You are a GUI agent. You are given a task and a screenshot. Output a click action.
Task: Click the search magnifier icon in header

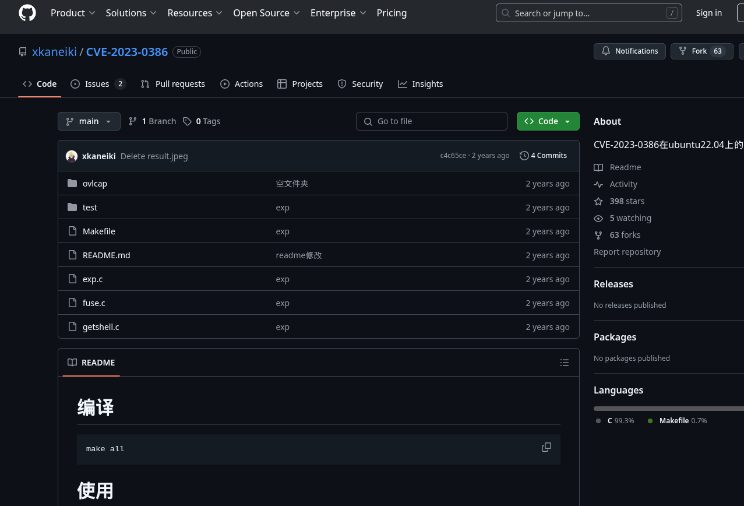coord(506,13)
